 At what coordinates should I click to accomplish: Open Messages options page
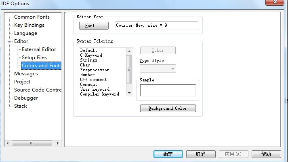tap(26, 74)
